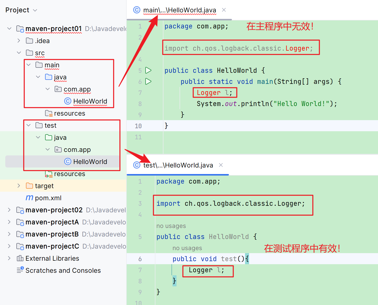Close the main HelloWorld.java tab
Image resolution: width=378 pixels, height=305 pixels.
224,10
